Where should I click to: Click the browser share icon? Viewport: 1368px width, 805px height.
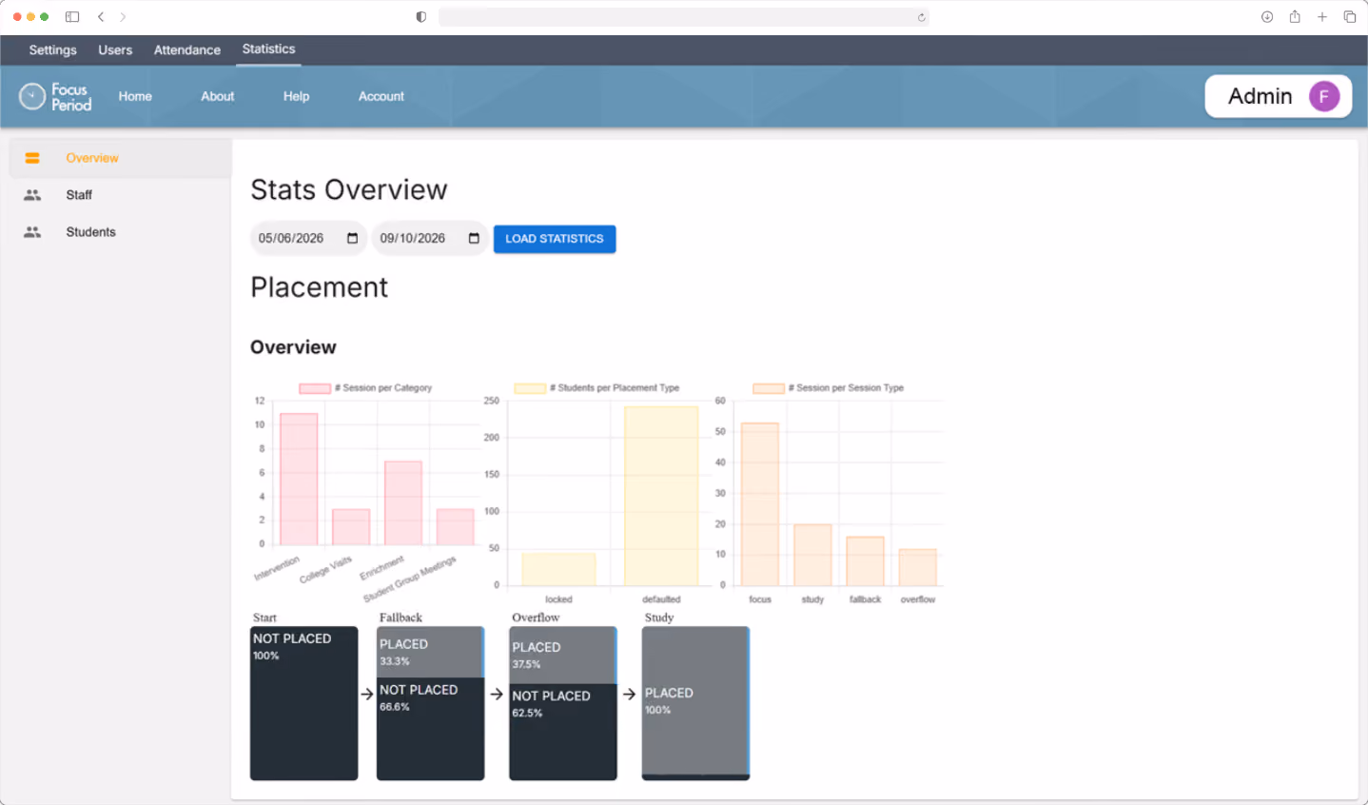tap(1295, 17)
